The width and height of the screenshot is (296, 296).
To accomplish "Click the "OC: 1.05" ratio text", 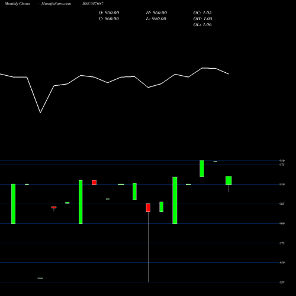I will pyautogui.click(x=202, y=13).
